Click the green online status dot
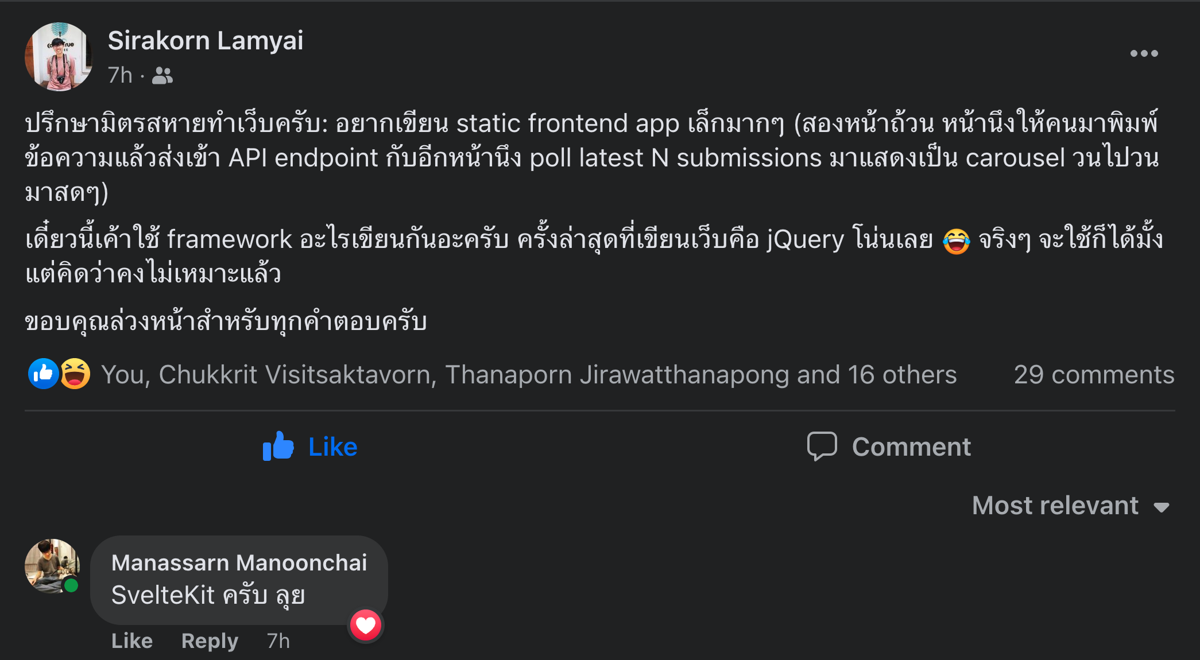Viewport: 1200px width, 660px height. (x=71, y=585)
